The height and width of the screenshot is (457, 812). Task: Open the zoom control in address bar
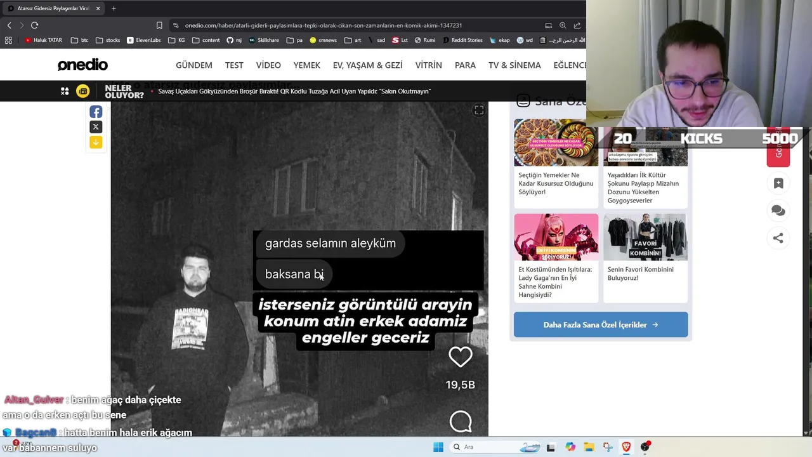[563, 25]
